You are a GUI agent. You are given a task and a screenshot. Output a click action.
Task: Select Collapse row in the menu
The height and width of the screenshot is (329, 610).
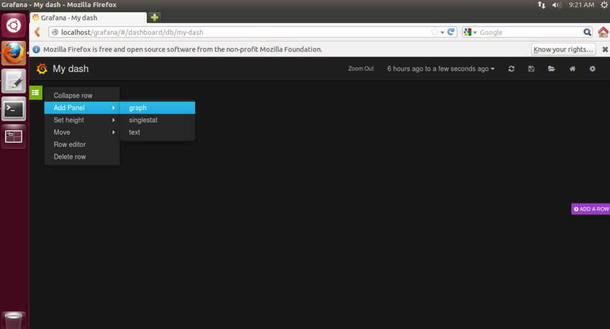tap(82, 96)
